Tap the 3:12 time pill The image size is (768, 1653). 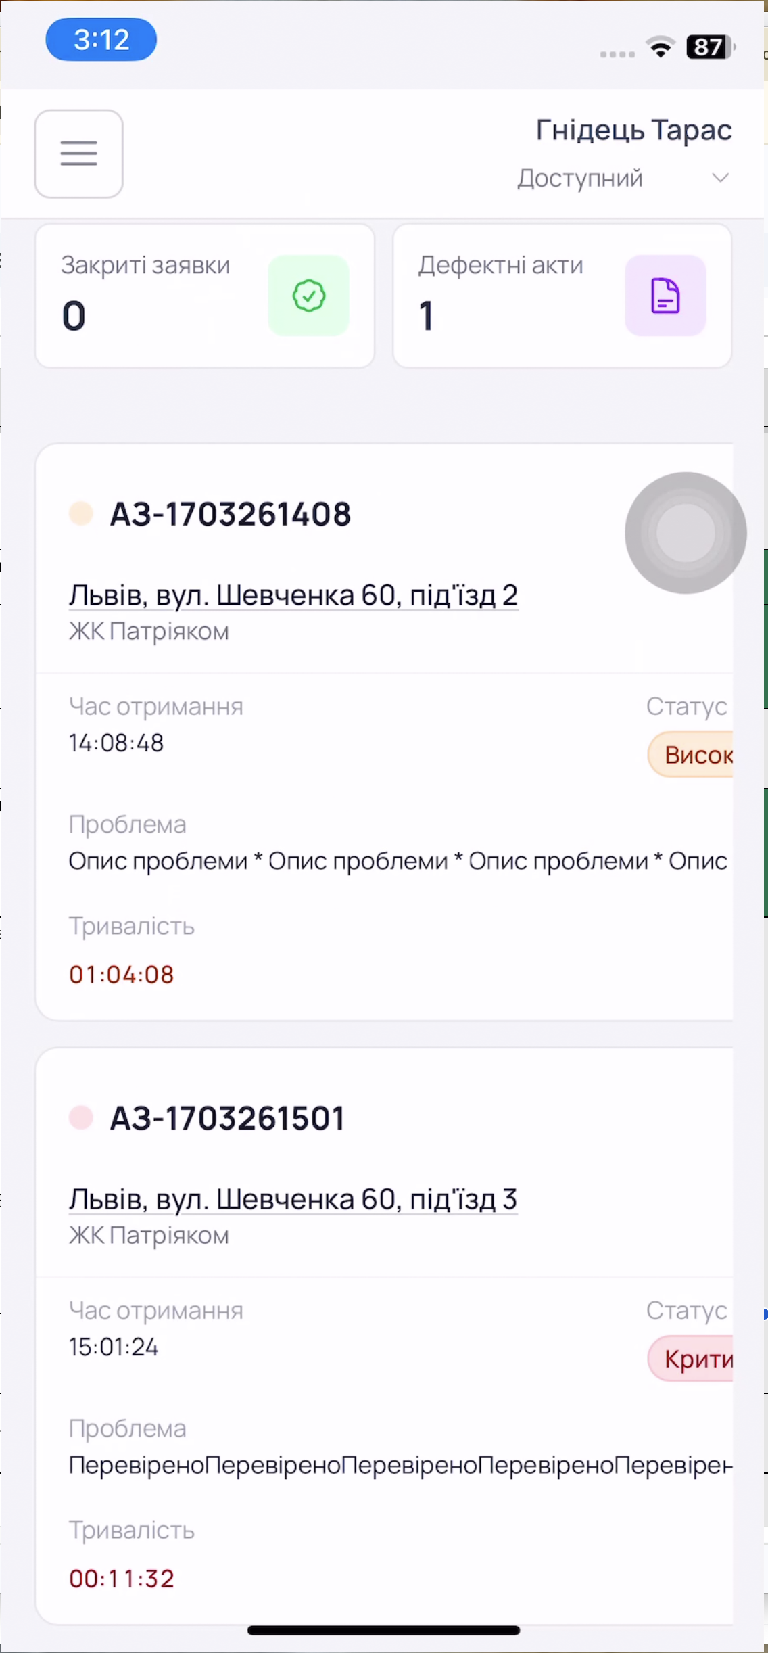click(101, 40)
